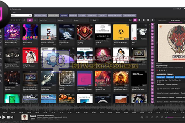Collapse the right panel with the arrow handle

157,43
